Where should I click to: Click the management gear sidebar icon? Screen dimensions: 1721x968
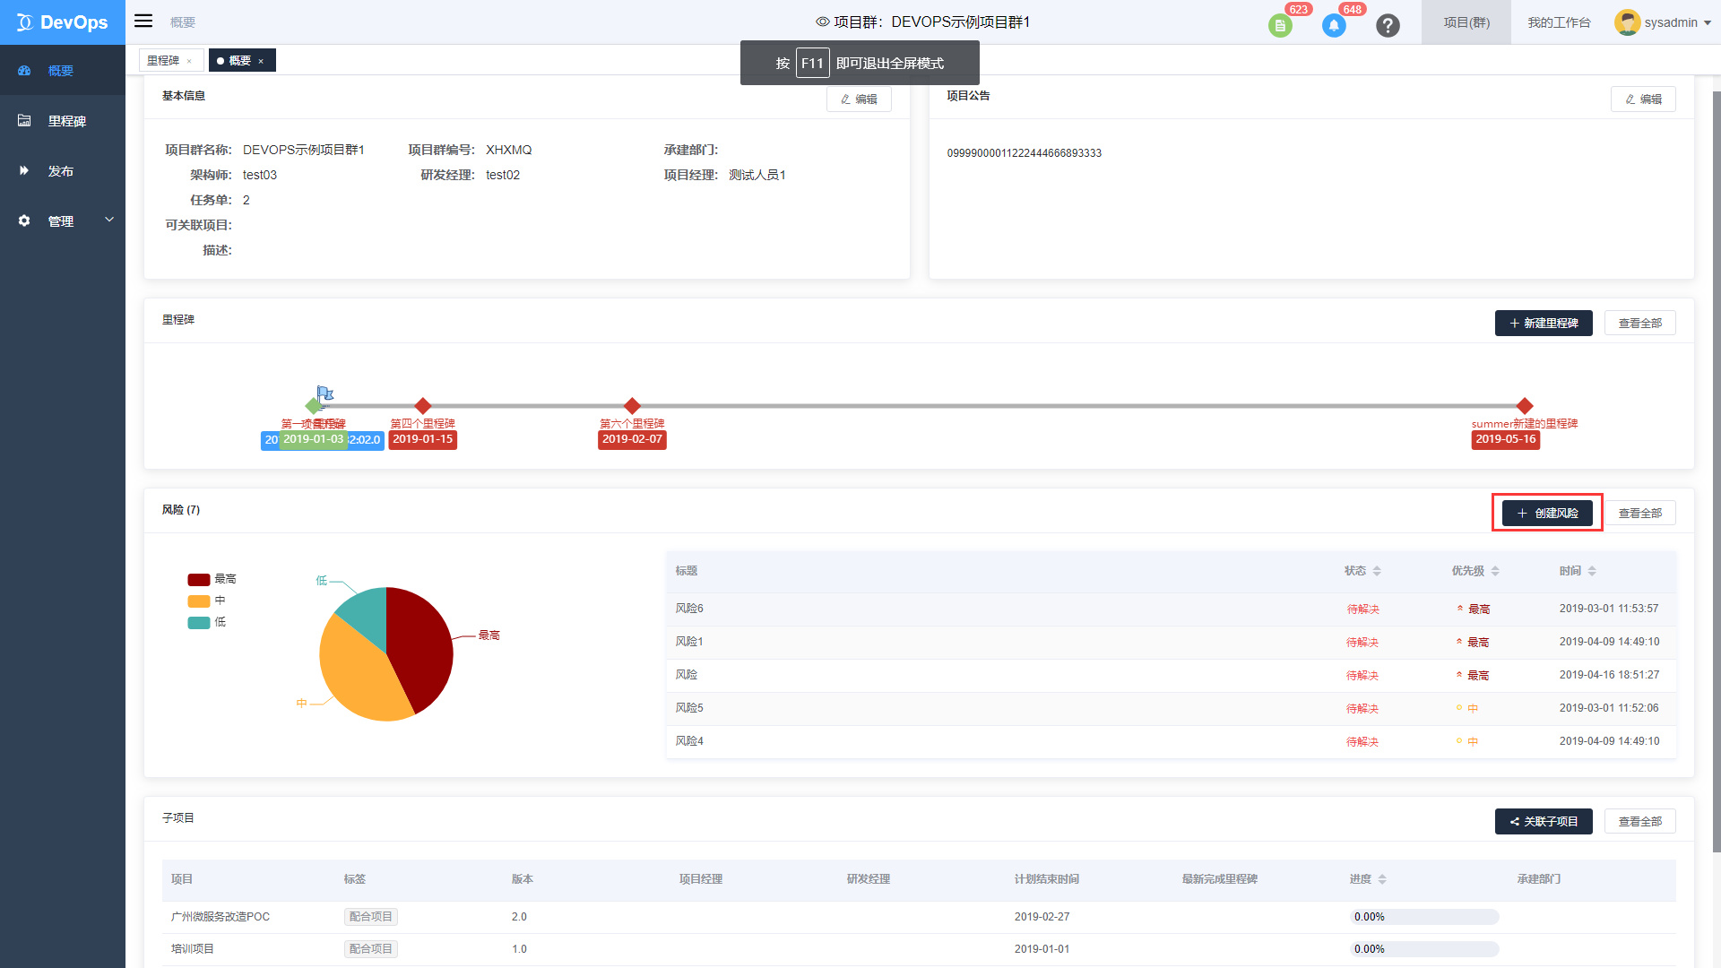pyautogui.click(x=24, y=220)
